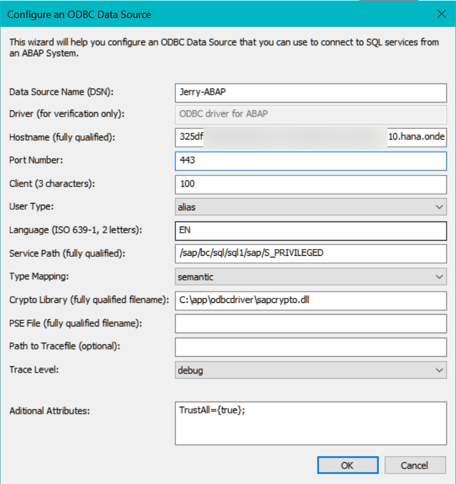Click the Language field showing EN

[311, 231]
